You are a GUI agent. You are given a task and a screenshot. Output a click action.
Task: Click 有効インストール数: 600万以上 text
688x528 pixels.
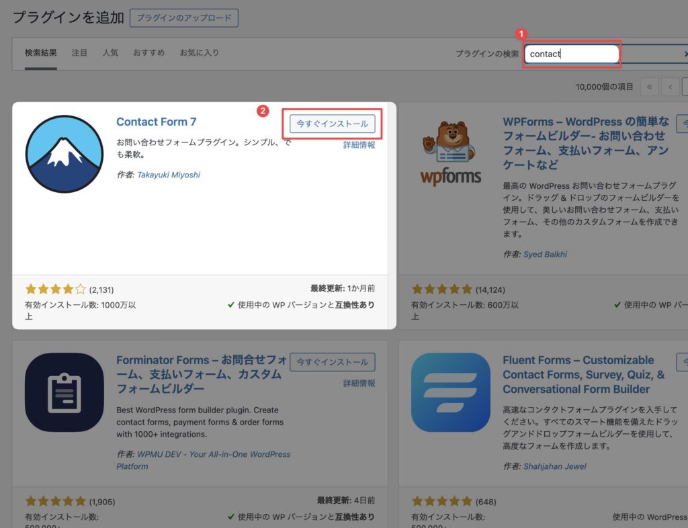[x=465, y=310]
